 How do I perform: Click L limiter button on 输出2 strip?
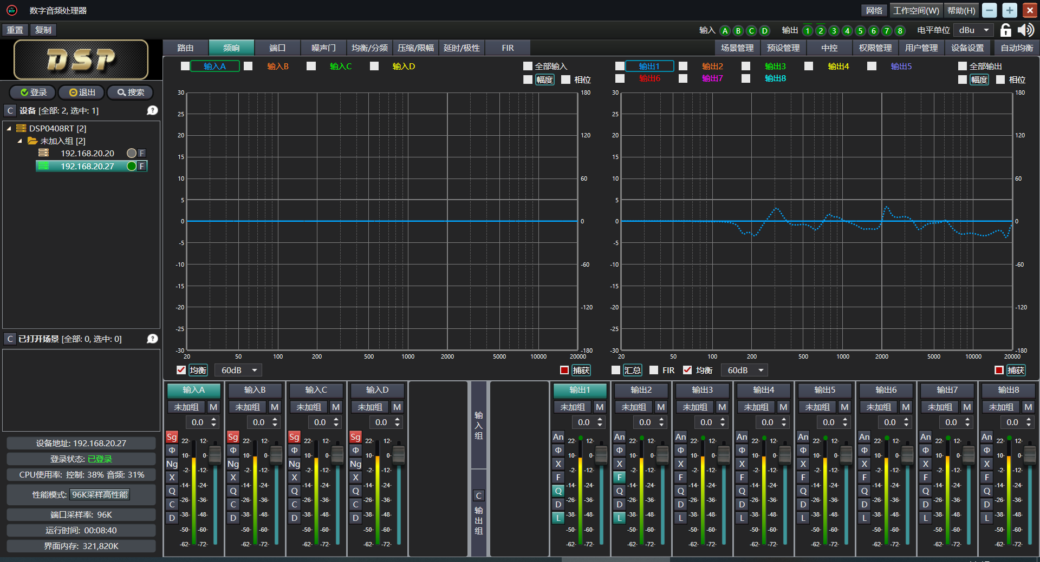pyautogui.click(x=619, y=518)
